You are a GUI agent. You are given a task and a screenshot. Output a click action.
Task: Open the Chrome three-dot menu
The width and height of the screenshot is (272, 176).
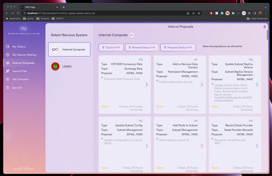click(x=266, y=13)
